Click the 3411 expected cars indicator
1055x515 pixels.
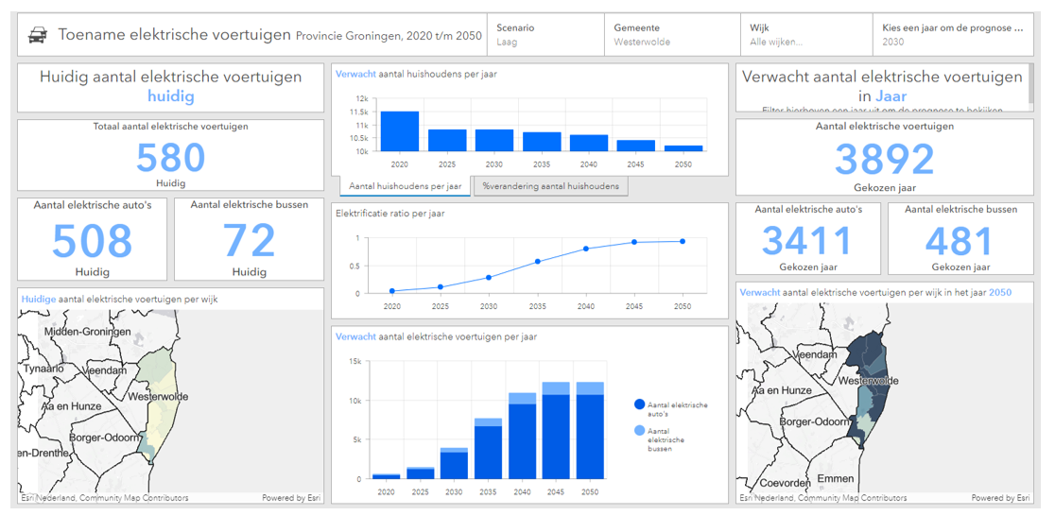(x=807, y=239)
